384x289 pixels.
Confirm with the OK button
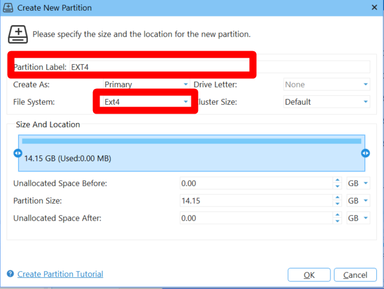(309, 275)
